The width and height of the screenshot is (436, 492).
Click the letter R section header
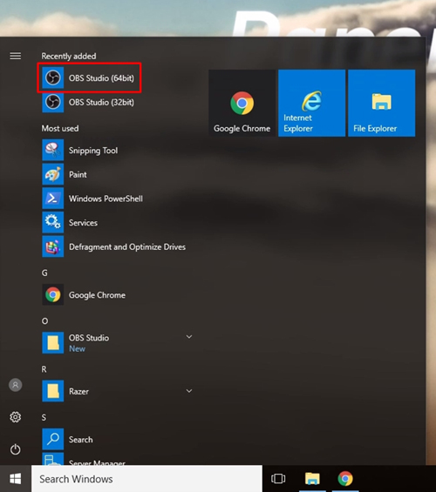(44, 369)
